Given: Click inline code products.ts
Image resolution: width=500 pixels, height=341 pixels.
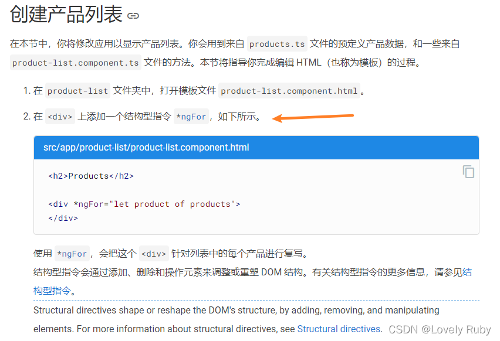Looking at the screenshot, I should (x=277, y=44).
